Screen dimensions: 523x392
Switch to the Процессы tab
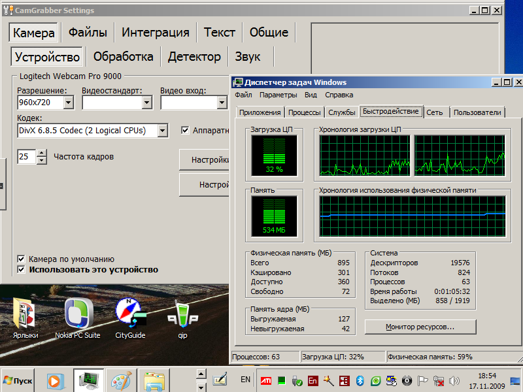[x=304, y=112]
